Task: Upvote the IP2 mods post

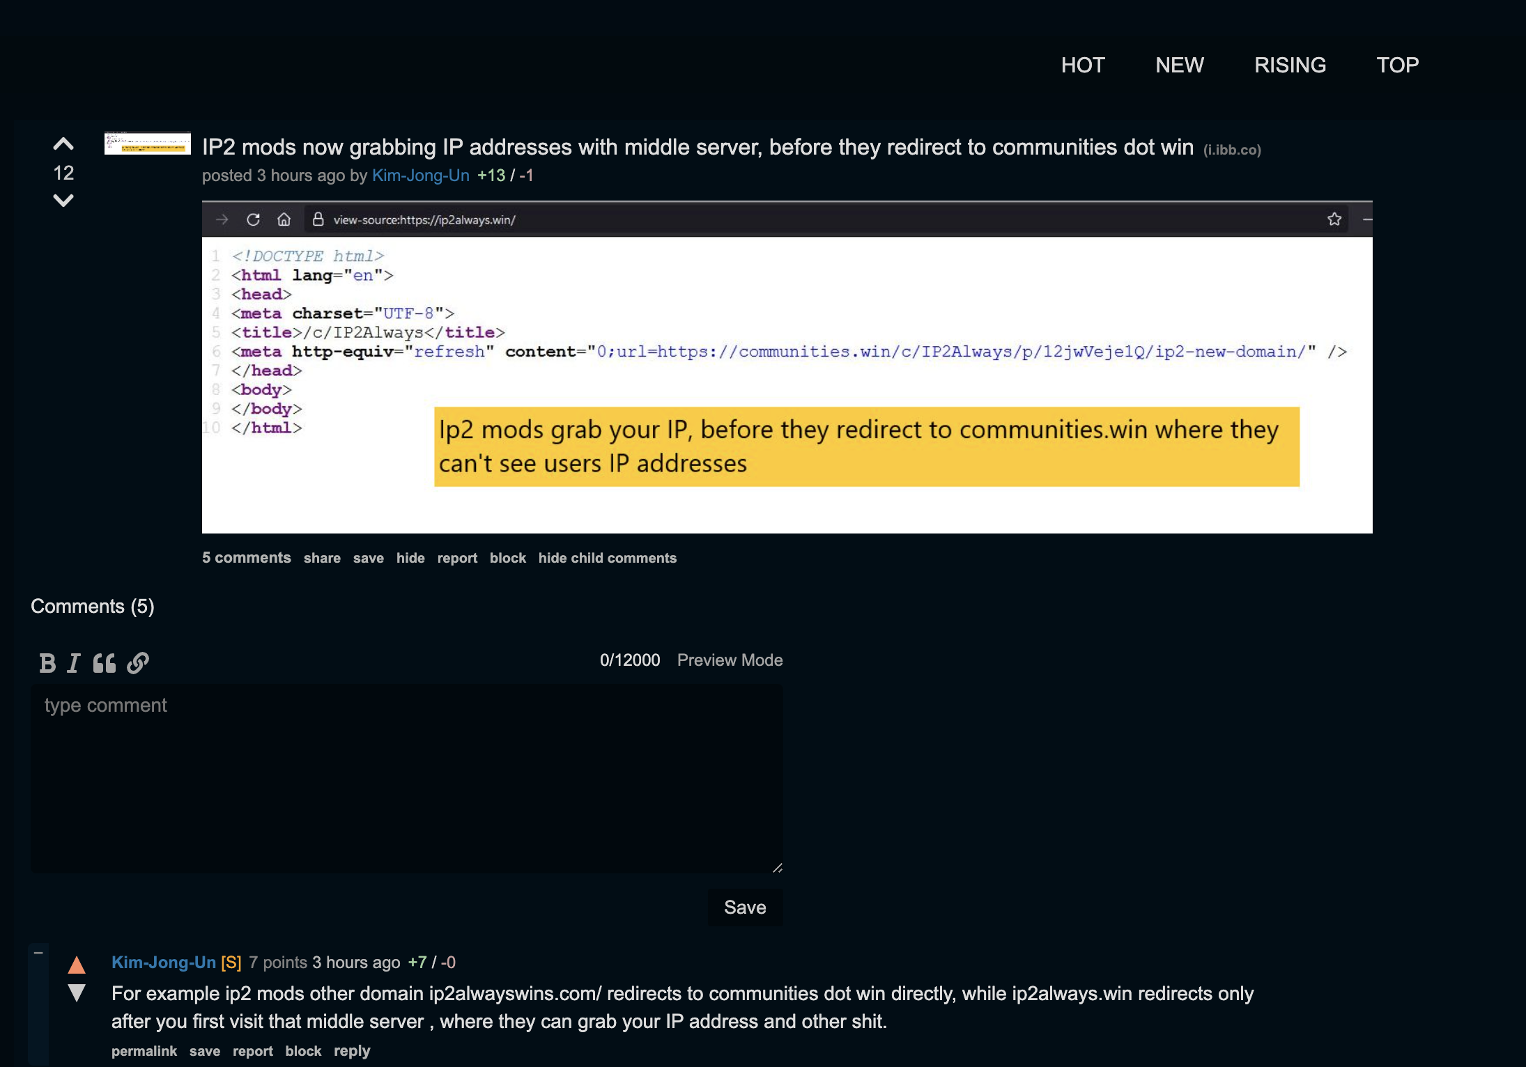Action: (63, 144)
